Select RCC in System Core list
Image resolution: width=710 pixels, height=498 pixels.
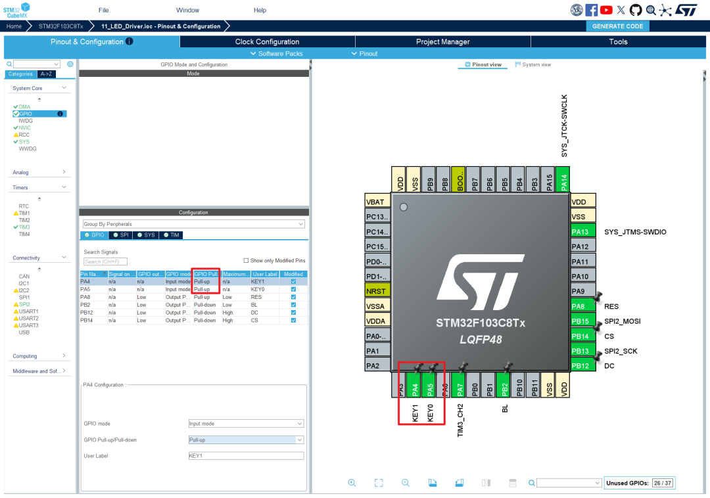pyautogui.click(x=24, y=135)
